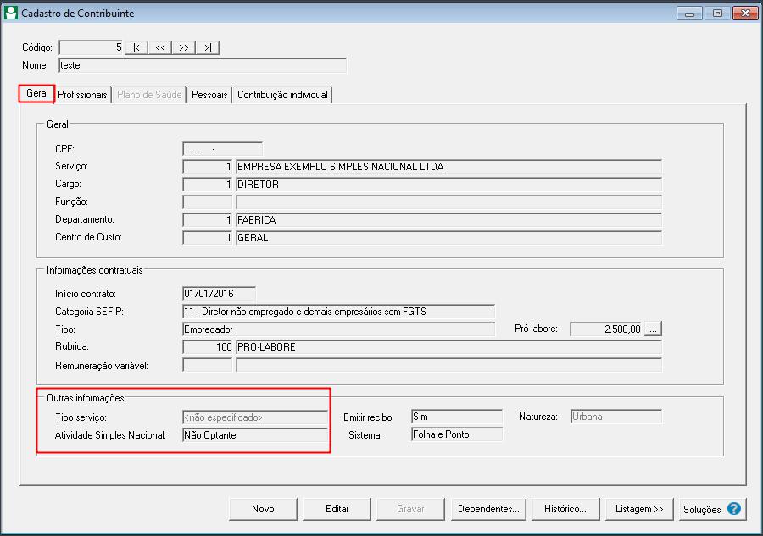Screen dimensions: 763x536
Task: Go to first record navigation button
Action: [136, 47]
